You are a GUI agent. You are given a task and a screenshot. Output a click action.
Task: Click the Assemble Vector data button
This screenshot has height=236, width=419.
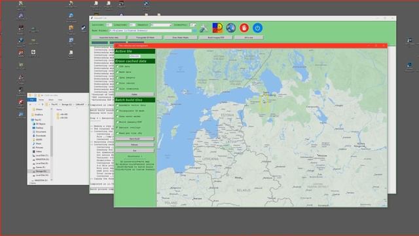click(109, 37)
